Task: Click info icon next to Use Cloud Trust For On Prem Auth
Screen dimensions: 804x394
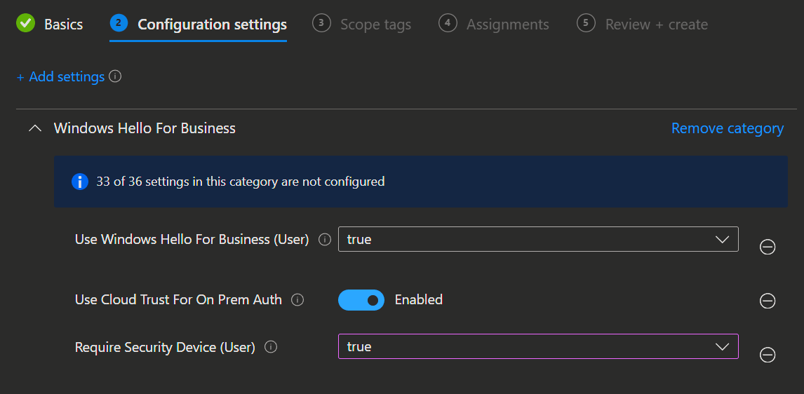Action: click(x=297, y=300)
